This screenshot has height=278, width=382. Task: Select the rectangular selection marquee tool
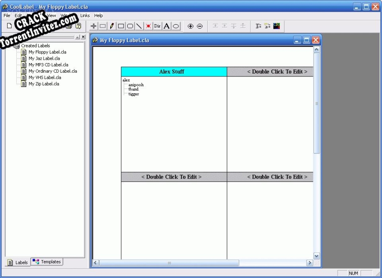(102, 26)
